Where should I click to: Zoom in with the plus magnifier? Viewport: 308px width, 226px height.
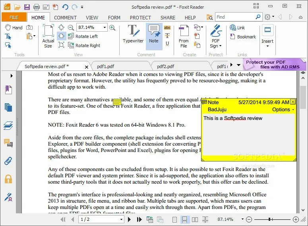point(112,27)
